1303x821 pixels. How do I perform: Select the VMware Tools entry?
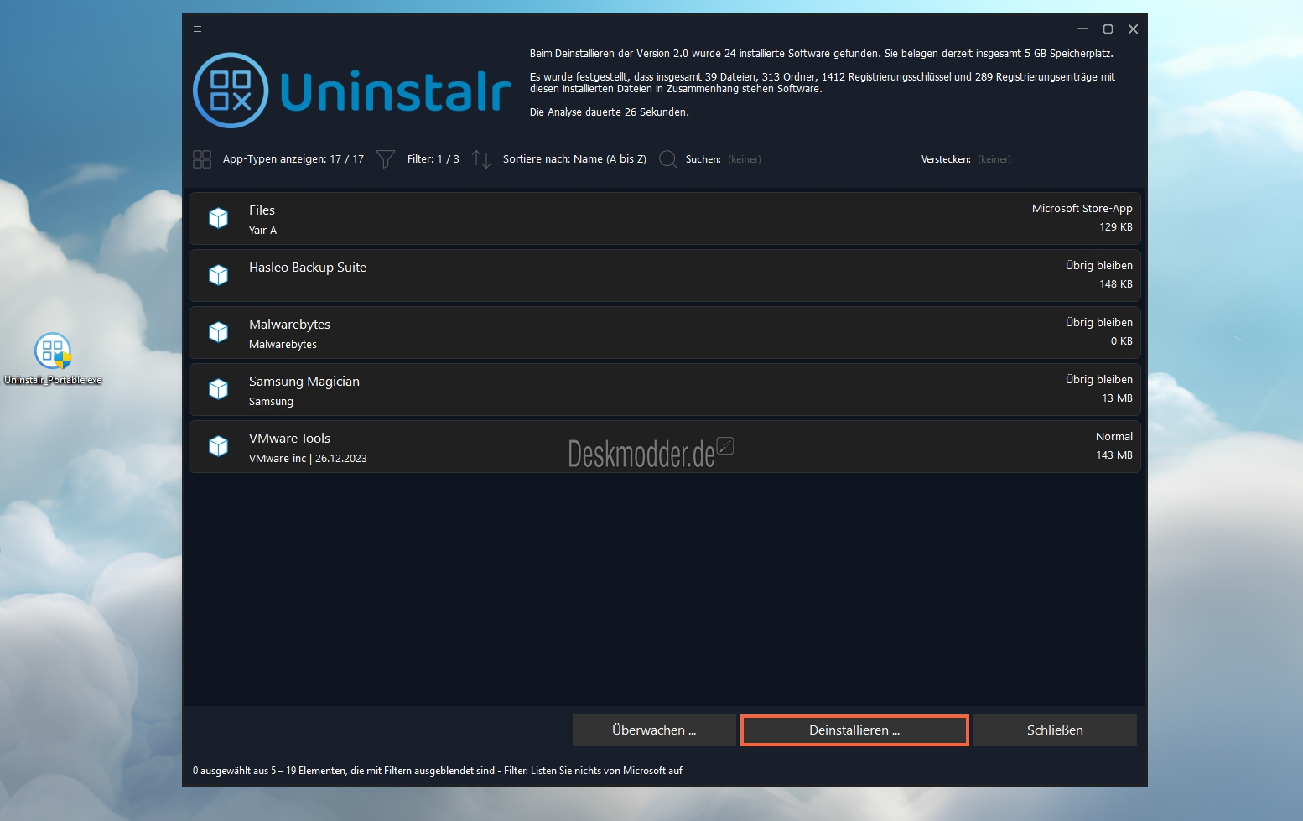point(665,446)
